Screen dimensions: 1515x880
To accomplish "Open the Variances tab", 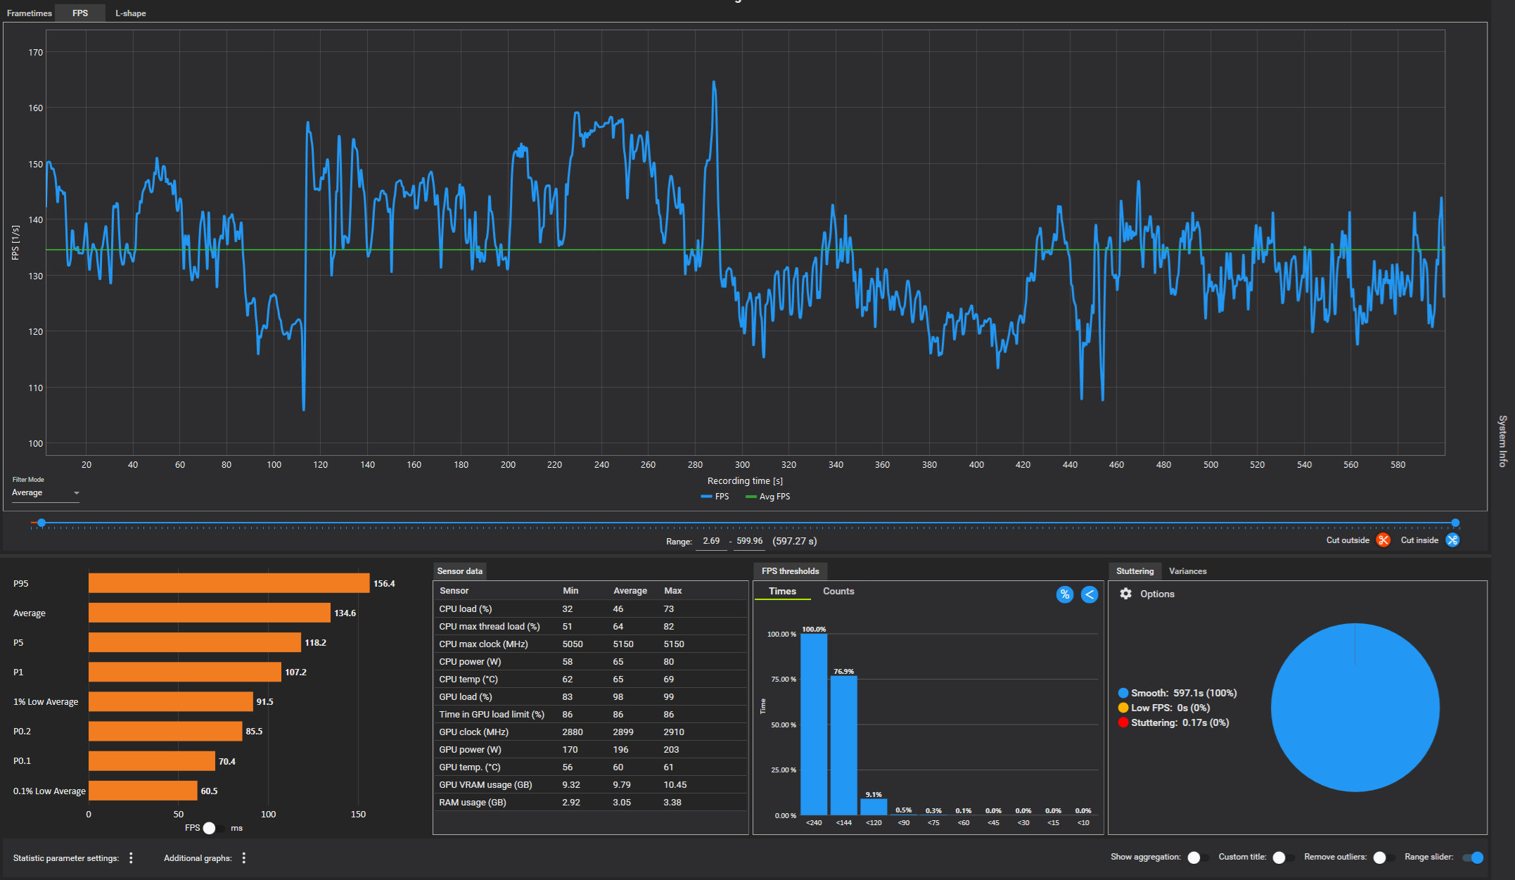I will (1187, 571).
